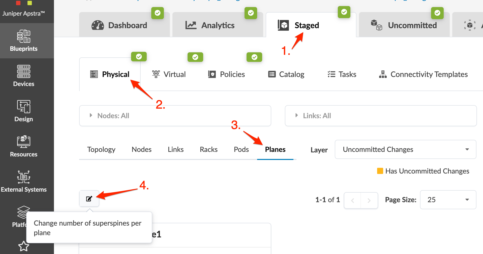Click the green check badge above Physical tab

(x=139, y=57)
